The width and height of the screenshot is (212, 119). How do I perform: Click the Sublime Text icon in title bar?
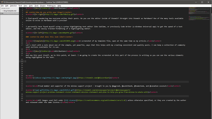[x=2, y=2]
